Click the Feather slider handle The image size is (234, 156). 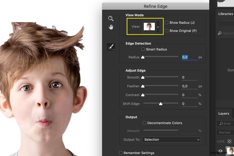pos(143,86)
